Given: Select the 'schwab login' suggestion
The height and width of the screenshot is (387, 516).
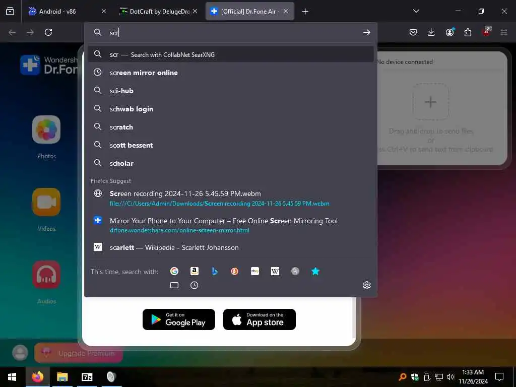Looking at the screenshot, I should click(x=231, y=109).
